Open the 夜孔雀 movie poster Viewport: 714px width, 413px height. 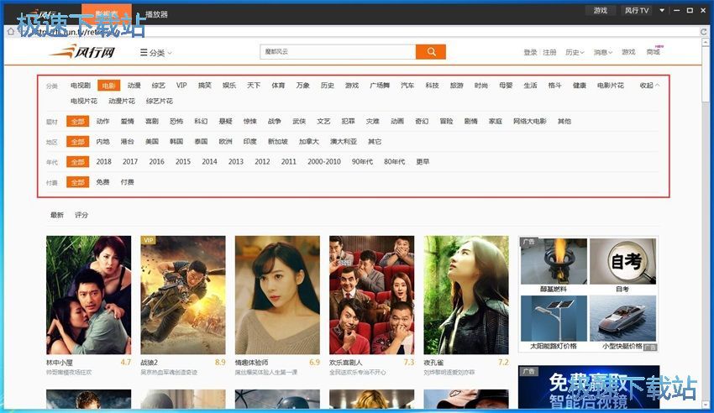tap(466, 295)
